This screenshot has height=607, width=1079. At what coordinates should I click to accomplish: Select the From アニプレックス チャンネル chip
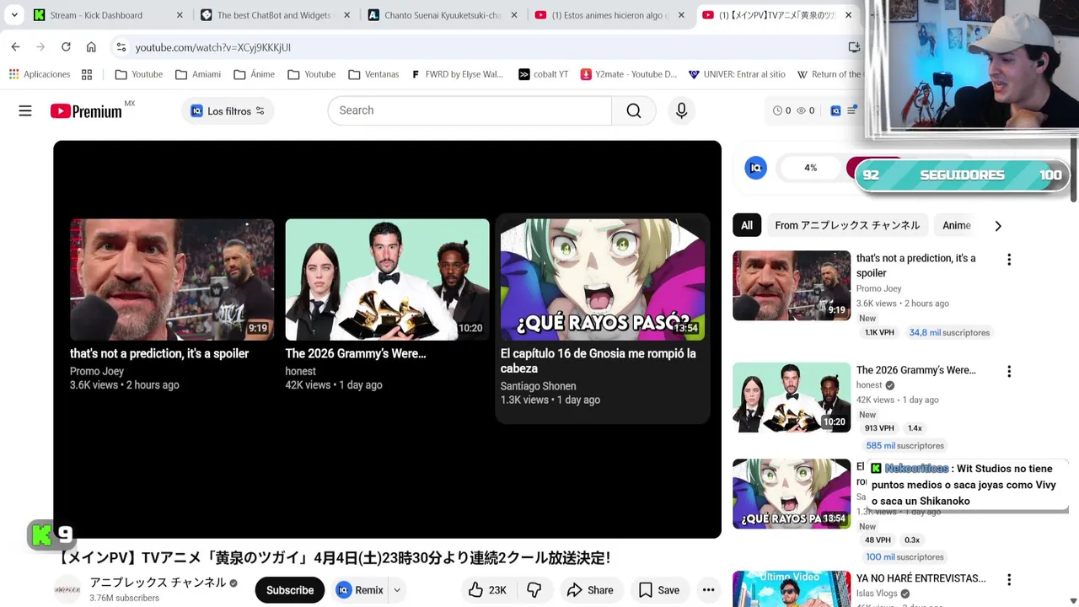pyautogui.click(x=847, y=225)
